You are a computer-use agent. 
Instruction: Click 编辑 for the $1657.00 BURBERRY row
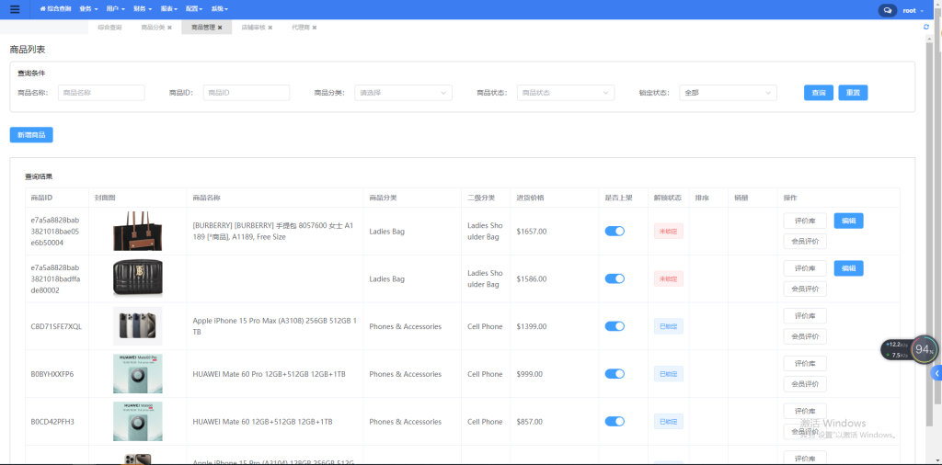[848, 221]
